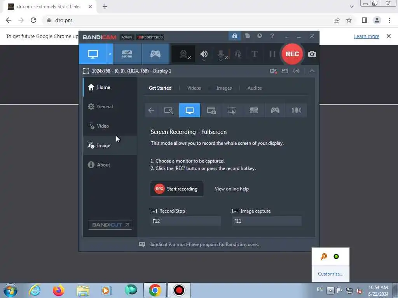
Task: Collapse the panel with up chevron
Action: (312, 71)
